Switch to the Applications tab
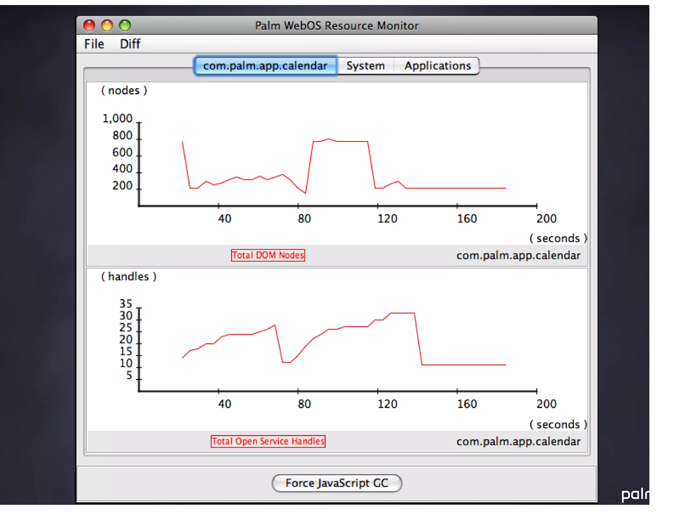 (x=437, y=65)
